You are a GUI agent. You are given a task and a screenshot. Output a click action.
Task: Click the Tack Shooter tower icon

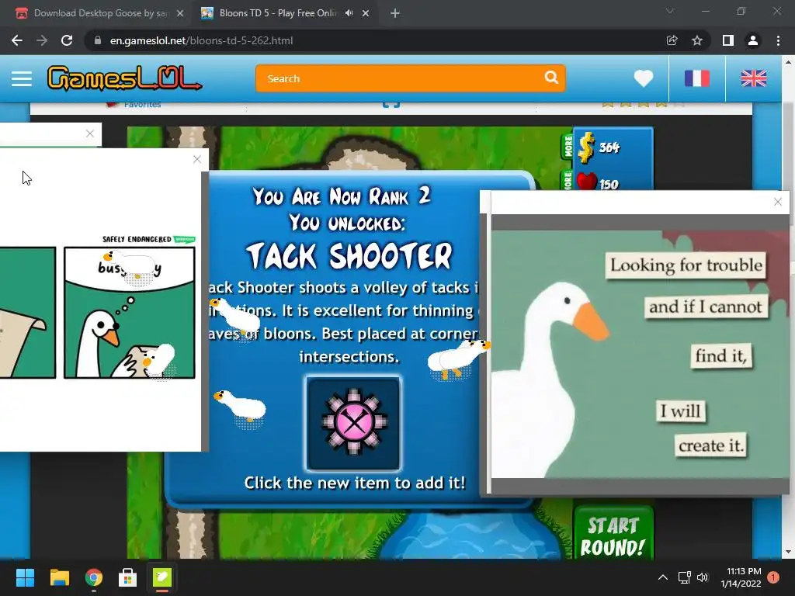pos(353,424)
